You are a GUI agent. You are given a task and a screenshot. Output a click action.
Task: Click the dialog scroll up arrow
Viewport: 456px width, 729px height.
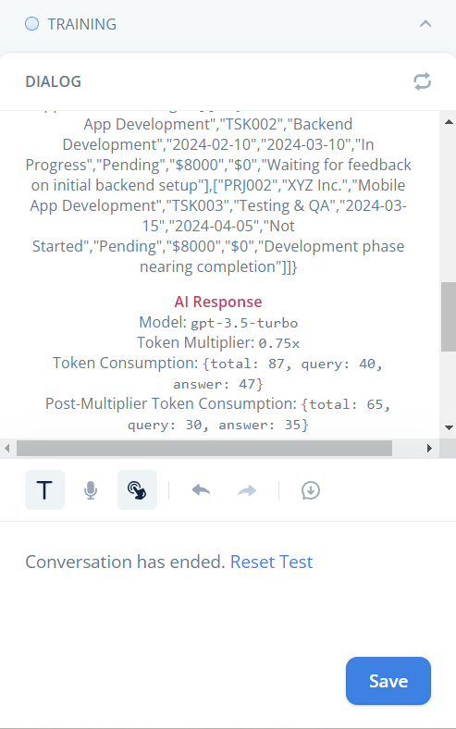[449, 122]
